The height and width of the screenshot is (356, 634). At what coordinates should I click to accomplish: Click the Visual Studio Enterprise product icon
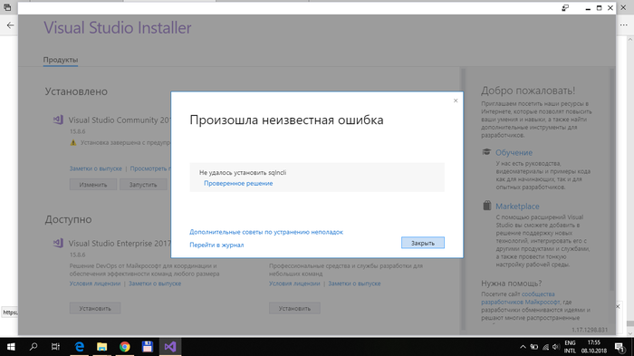(58, 243)
